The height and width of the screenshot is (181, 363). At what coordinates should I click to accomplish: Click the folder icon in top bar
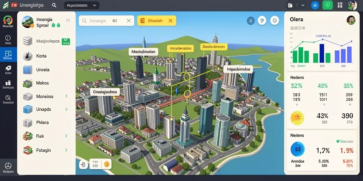290,5
